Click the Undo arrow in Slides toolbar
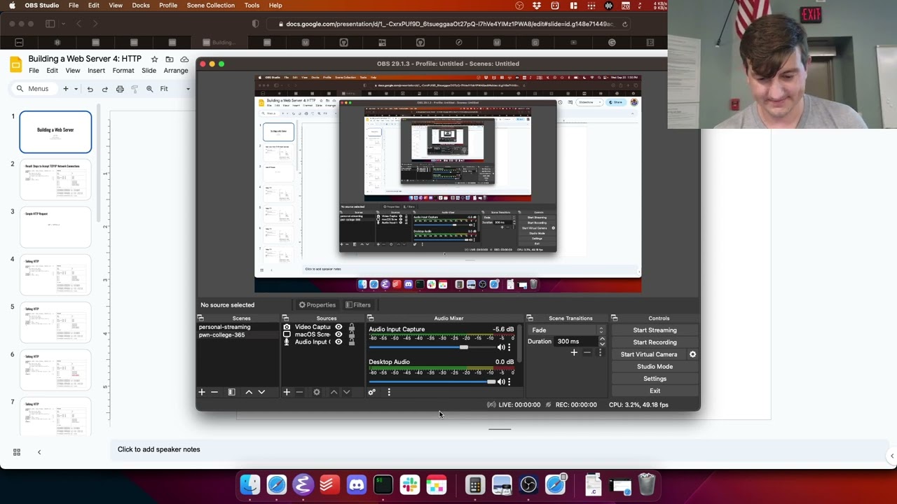Screen dimensions: 897x504 click(x=90, y=89)
